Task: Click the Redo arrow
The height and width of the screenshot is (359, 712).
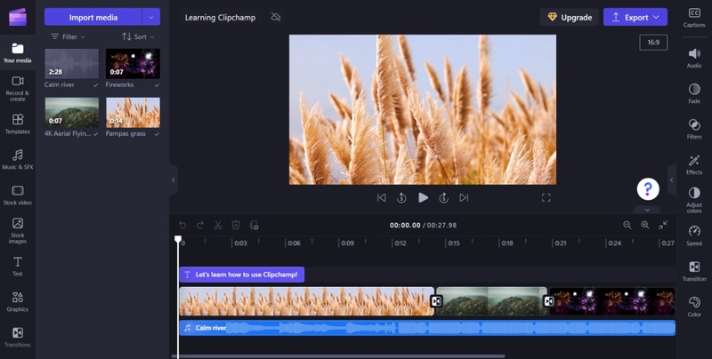Action: point(199,225)
